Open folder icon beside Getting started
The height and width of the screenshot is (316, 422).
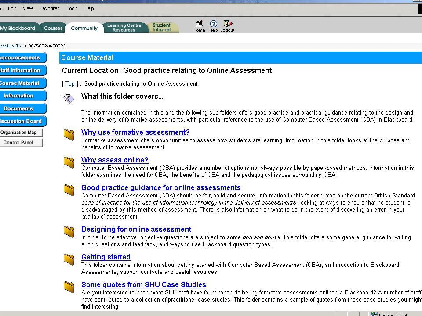69,259
